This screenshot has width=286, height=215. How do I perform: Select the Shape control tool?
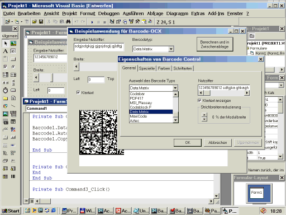tap(6, 106)
